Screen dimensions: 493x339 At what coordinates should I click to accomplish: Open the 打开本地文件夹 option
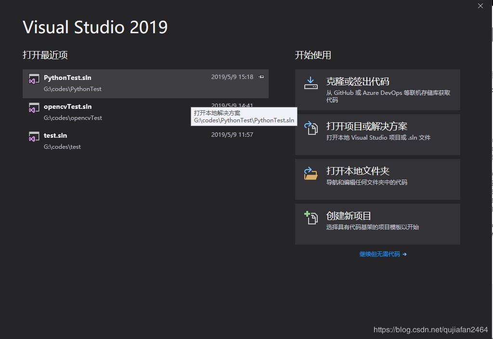point(377,179)
